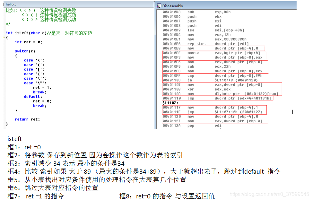Image resolution: width=312 pixels, height=200 pixels.
Task: Select the Disassembly window title text
Action: (172, 6)
